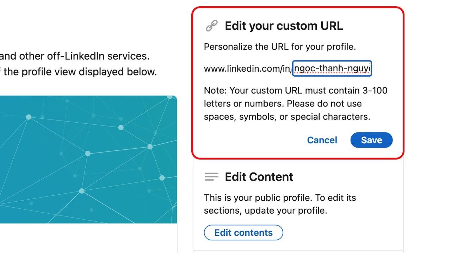Click the "and other off-LinkedIn services." text
451x253 pixels.
coord(75,56)
